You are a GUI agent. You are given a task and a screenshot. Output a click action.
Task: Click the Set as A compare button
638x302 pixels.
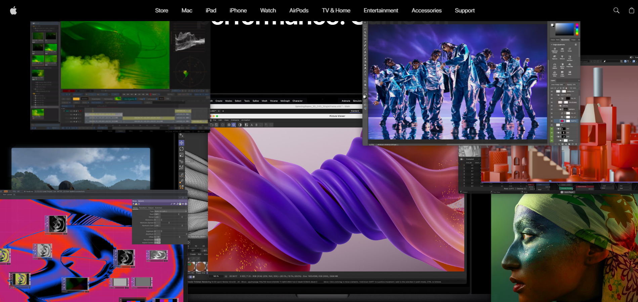click(x=252, y=125)
